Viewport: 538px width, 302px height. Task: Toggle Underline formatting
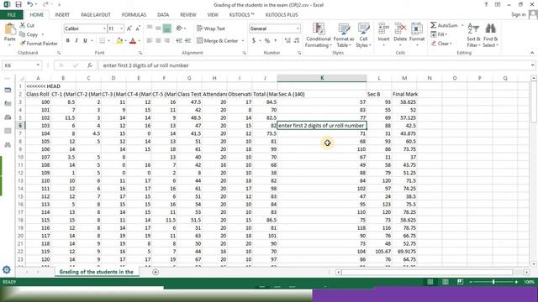pyautogui.click(x=85, y=41)
